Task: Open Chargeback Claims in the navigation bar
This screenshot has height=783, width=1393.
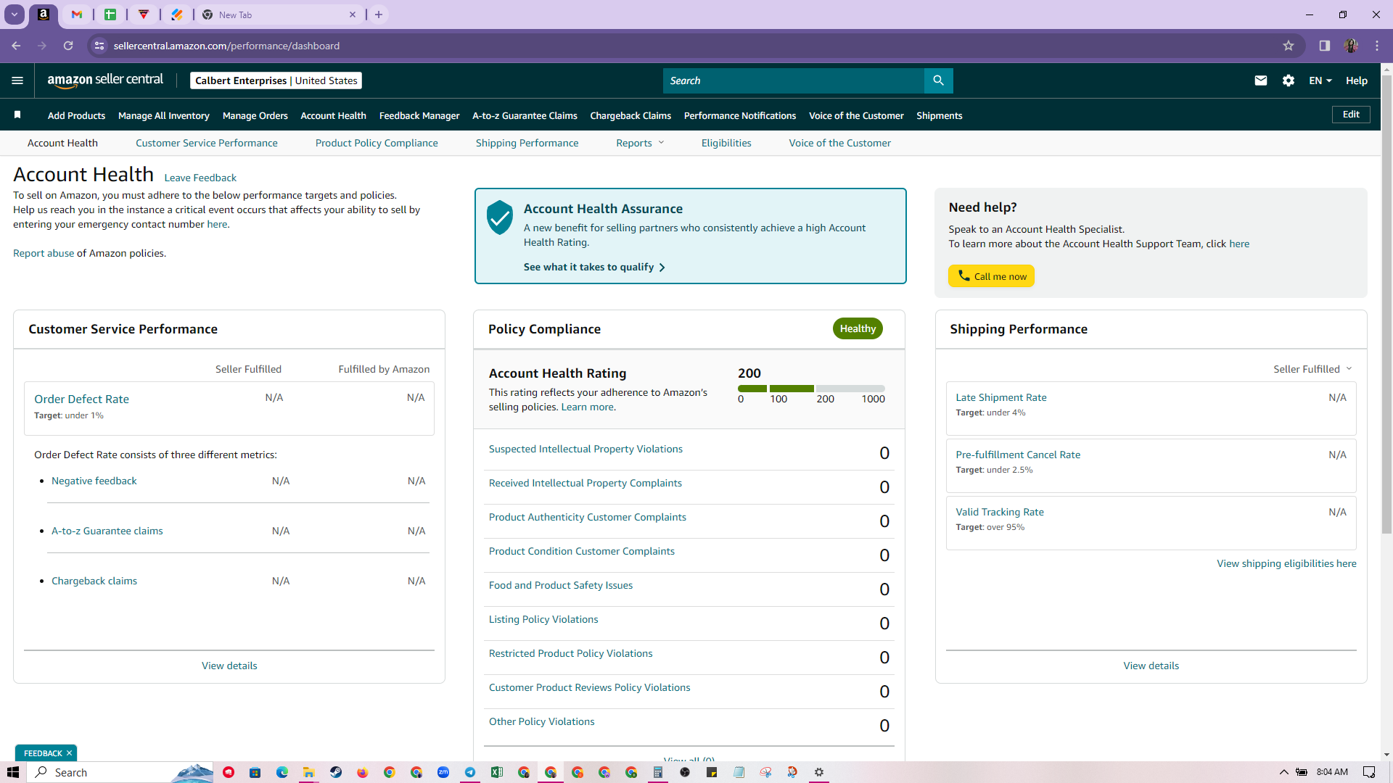Action: 630,115
